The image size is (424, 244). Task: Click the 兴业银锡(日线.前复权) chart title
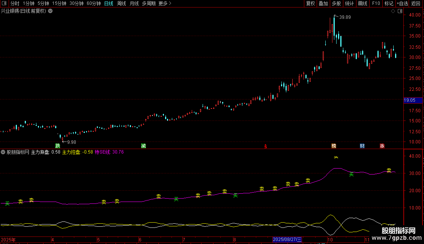click(24, 11)
